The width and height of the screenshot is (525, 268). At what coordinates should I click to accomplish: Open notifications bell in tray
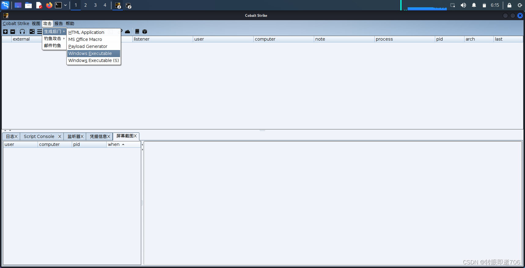(474, 5)
